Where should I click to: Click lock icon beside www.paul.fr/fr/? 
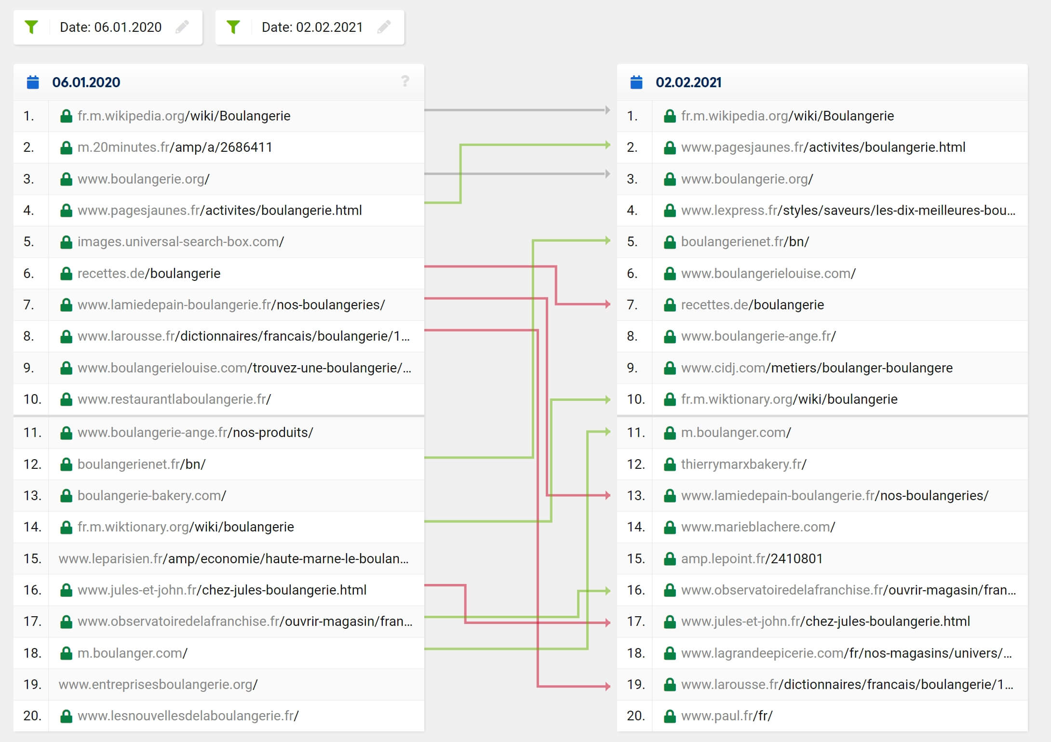(x=670, y=716)
